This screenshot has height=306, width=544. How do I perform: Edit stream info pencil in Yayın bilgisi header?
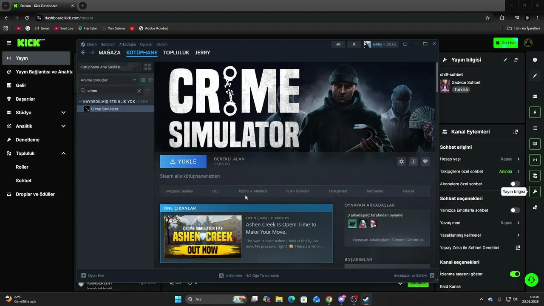pyautogui.click(x=505, y=60)
